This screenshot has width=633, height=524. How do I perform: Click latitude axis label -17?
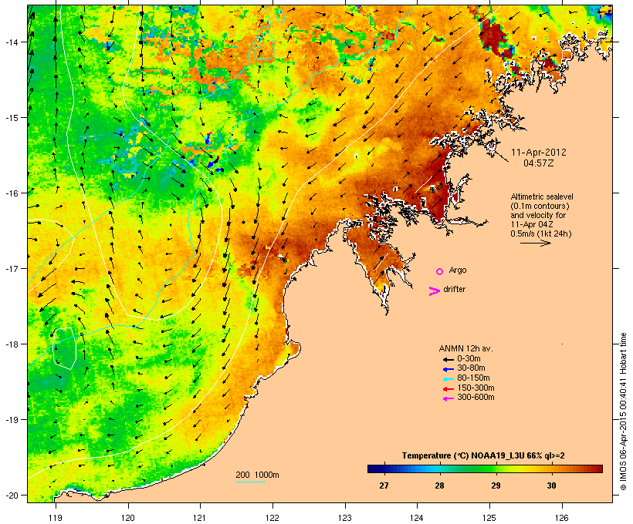click(11, 268)
